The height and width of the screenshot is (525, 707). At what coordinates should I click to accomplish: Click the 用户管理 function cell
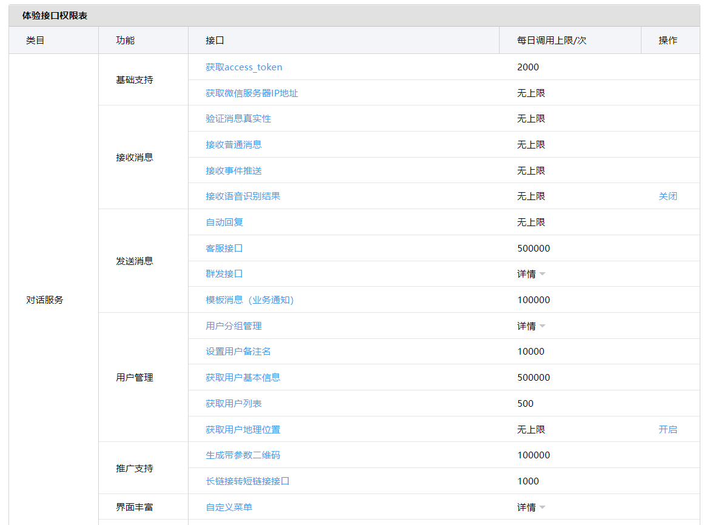[135, 377]
